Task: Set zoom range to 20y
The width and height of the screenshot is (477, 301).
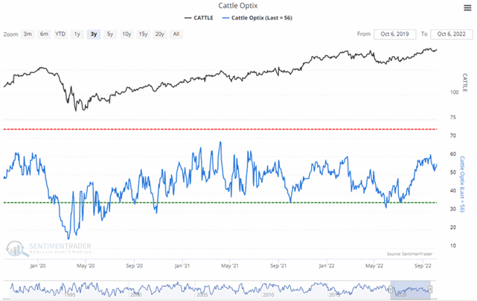Action: 160,34
